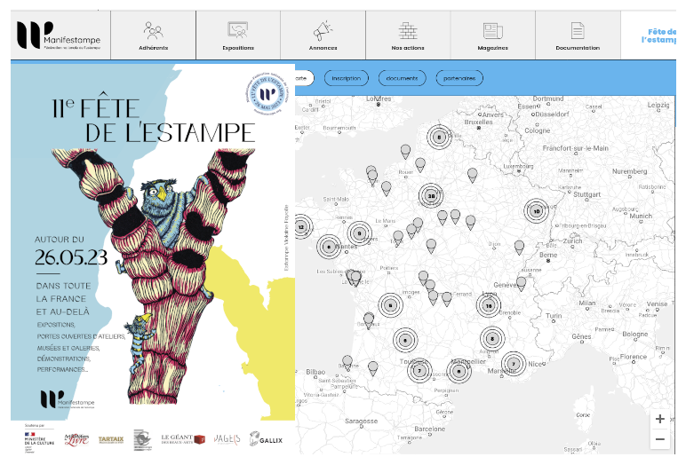Zoom out with the map minus button
Viewport: 686px width, 465px height.
(x=659, y=439)
